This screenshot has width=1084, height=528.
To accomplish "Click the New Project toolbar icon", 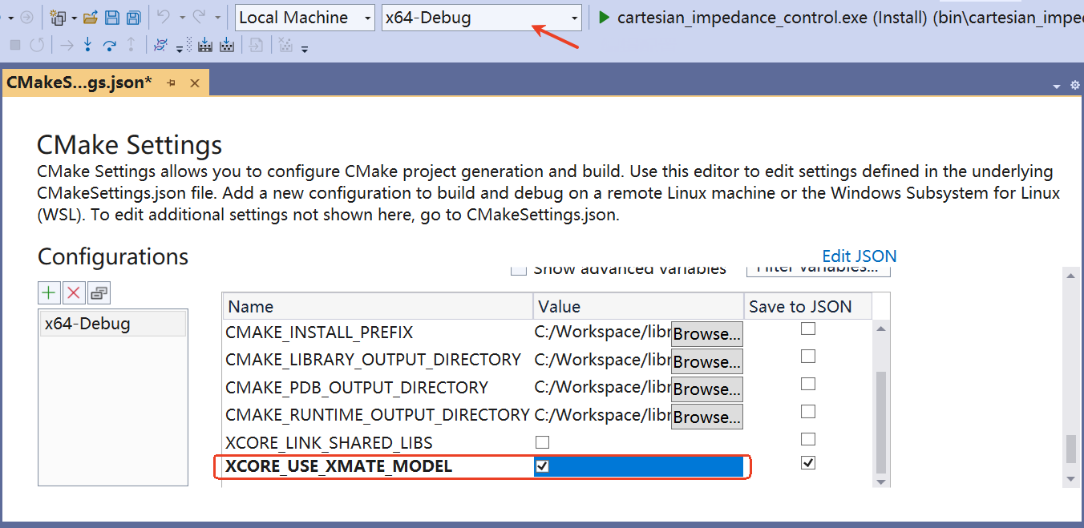I will [58, 17].
